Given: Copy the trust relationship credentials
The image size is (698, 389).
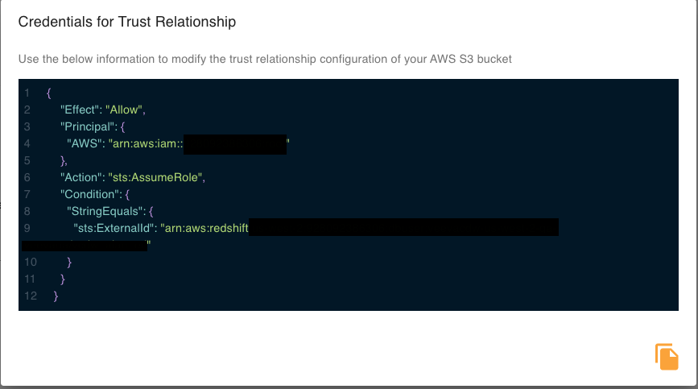Looking at the screenshot, I should [667, 356].
